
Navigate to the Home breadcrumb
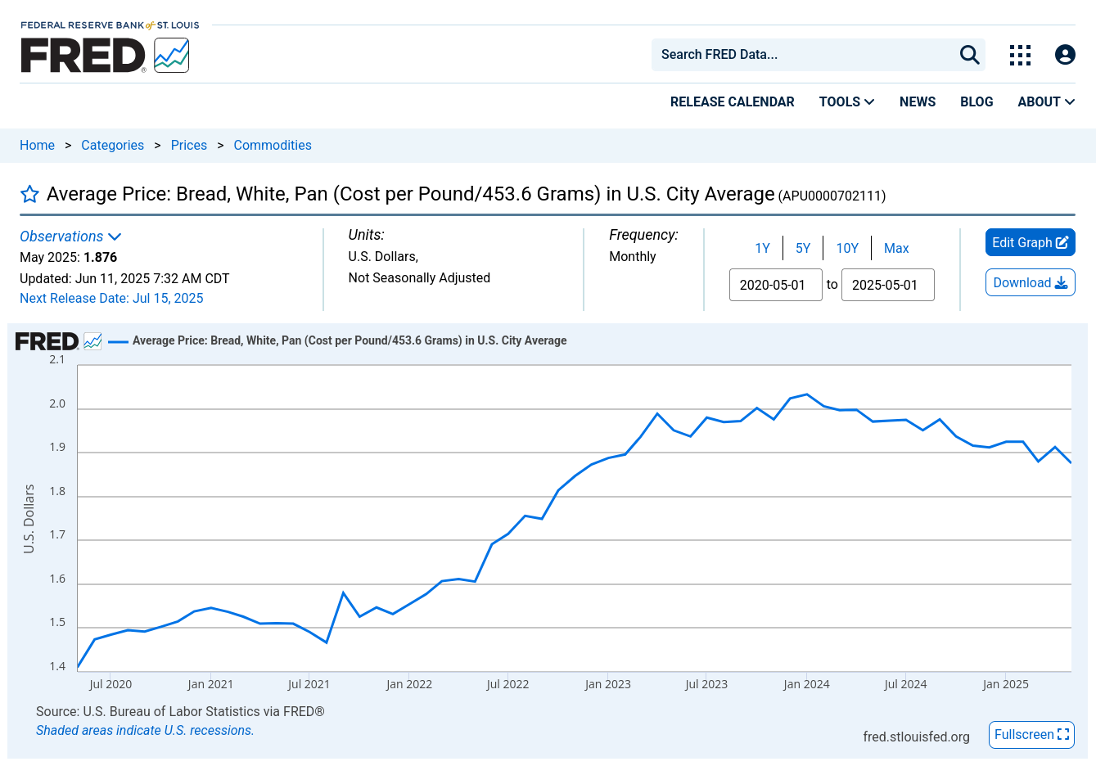pyautogui.click(x=37, y=145)
